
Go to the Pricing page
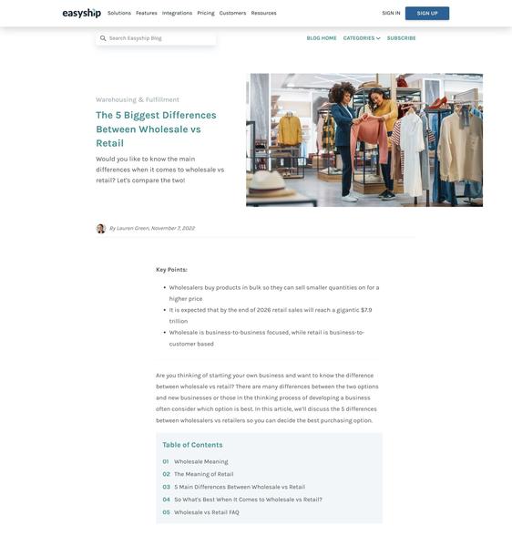tap(206, 13)
